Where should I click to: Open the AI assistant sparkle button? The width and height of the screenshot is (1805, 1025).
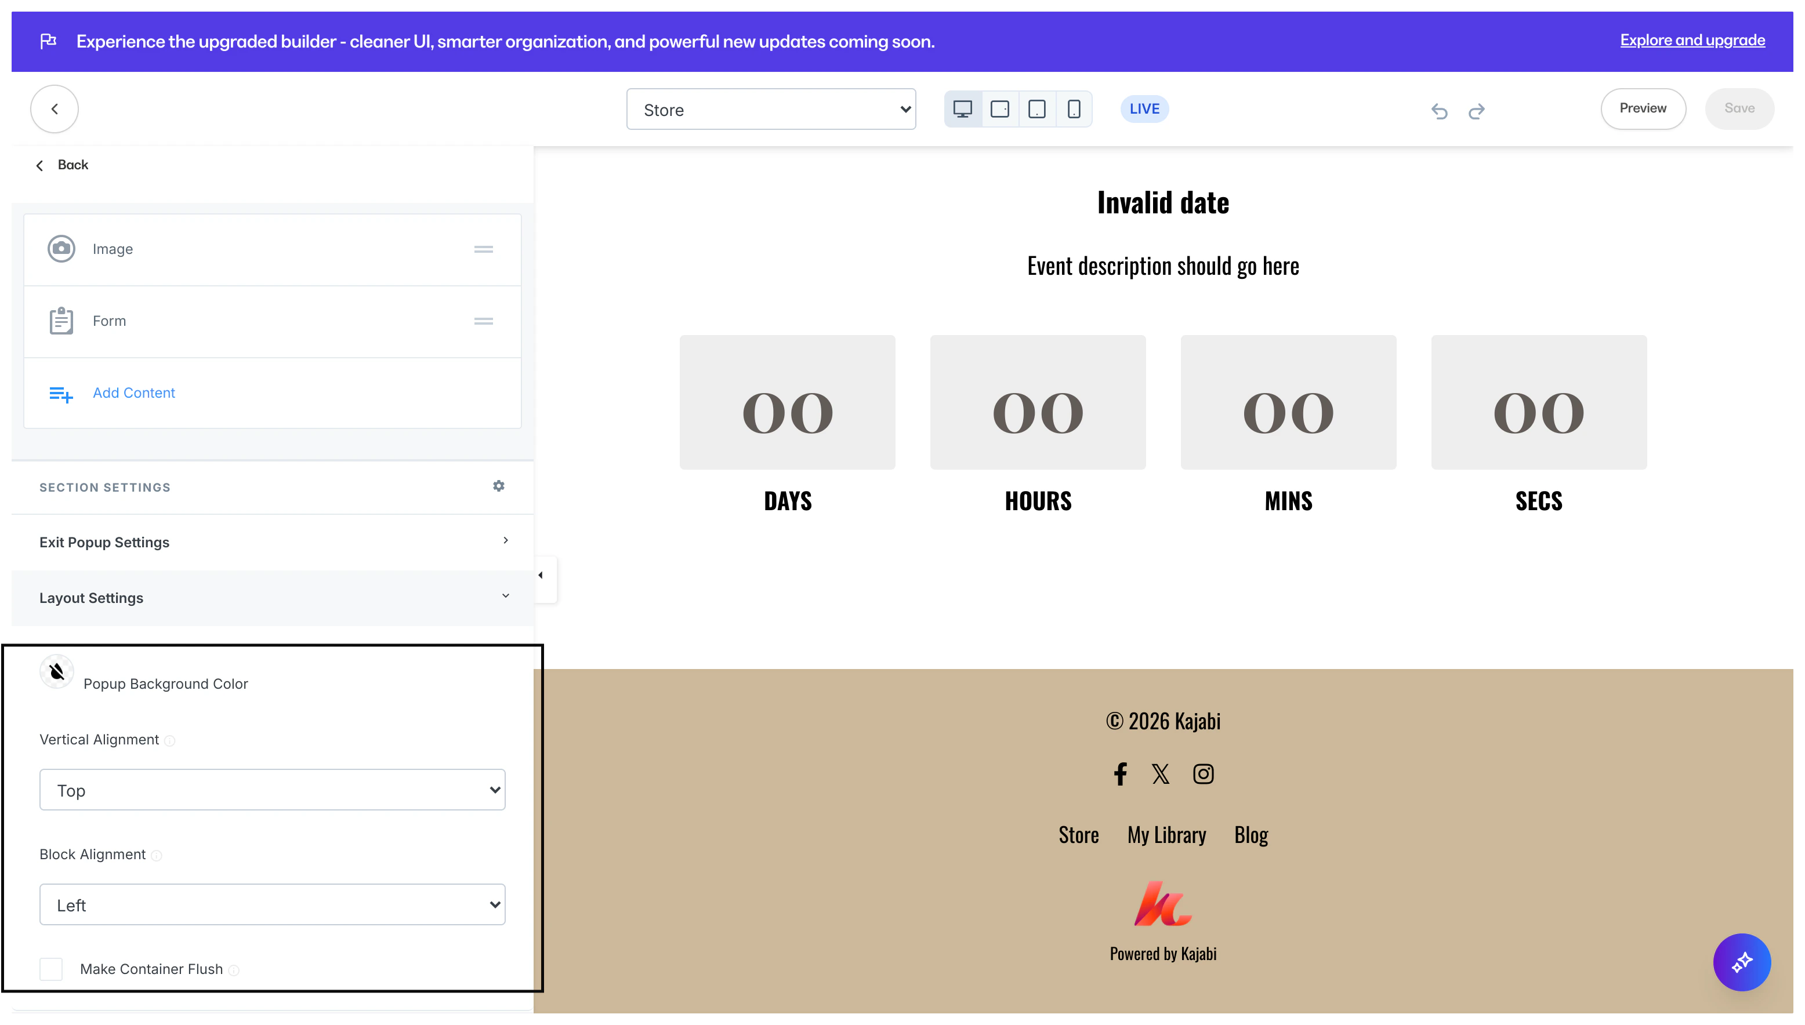tap(1742, 962)
